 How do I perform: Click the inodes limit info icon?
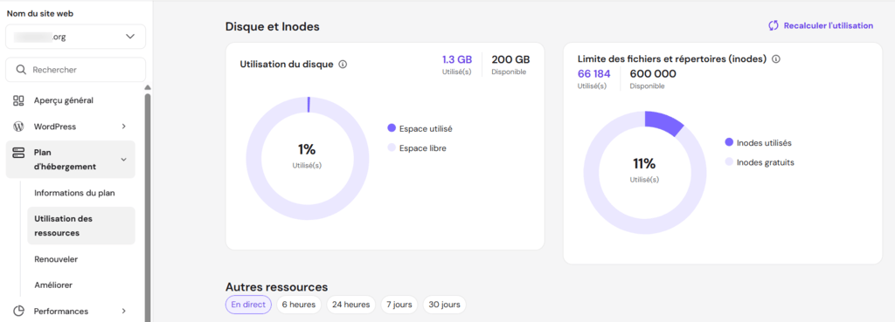point(776,58)
